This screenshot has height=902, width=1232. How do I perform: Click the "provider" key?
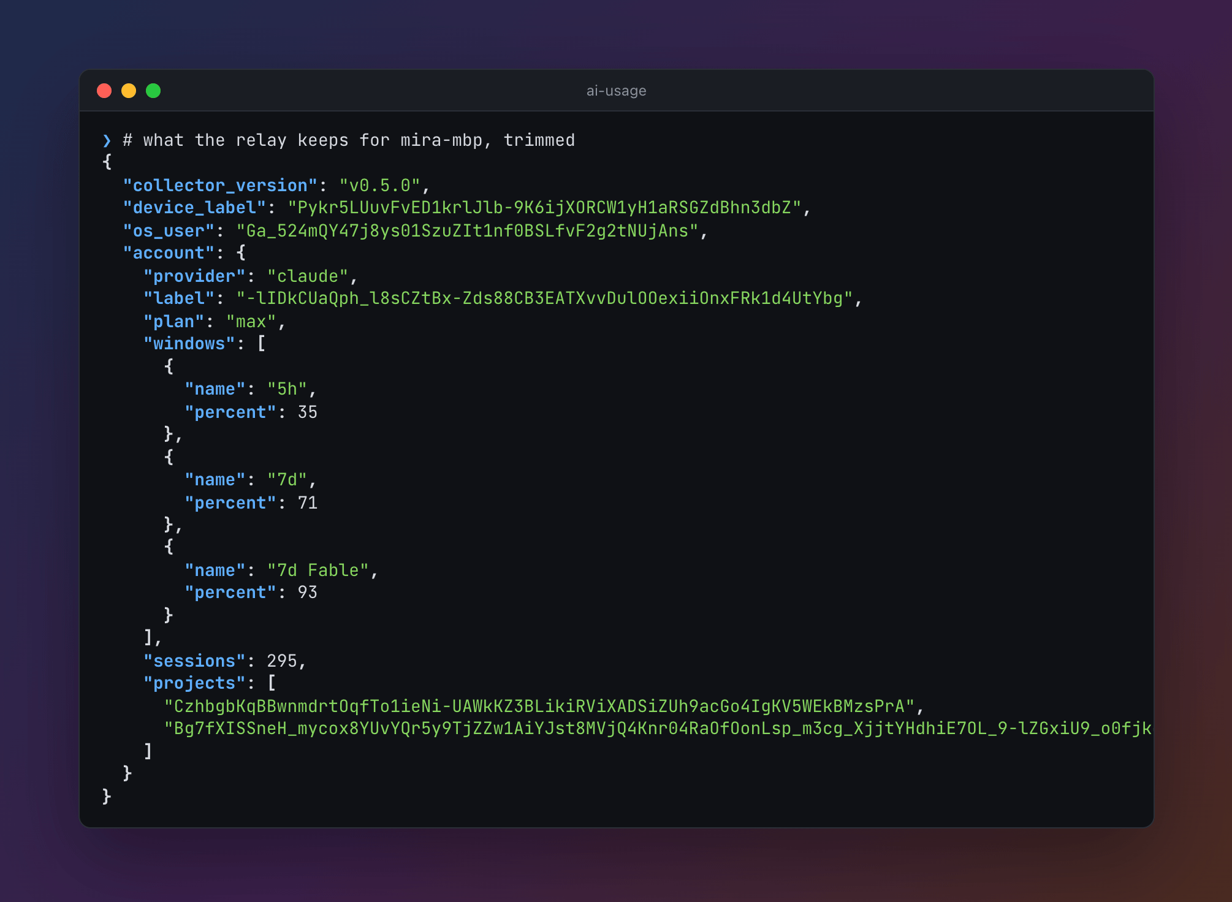click(194, 276)
